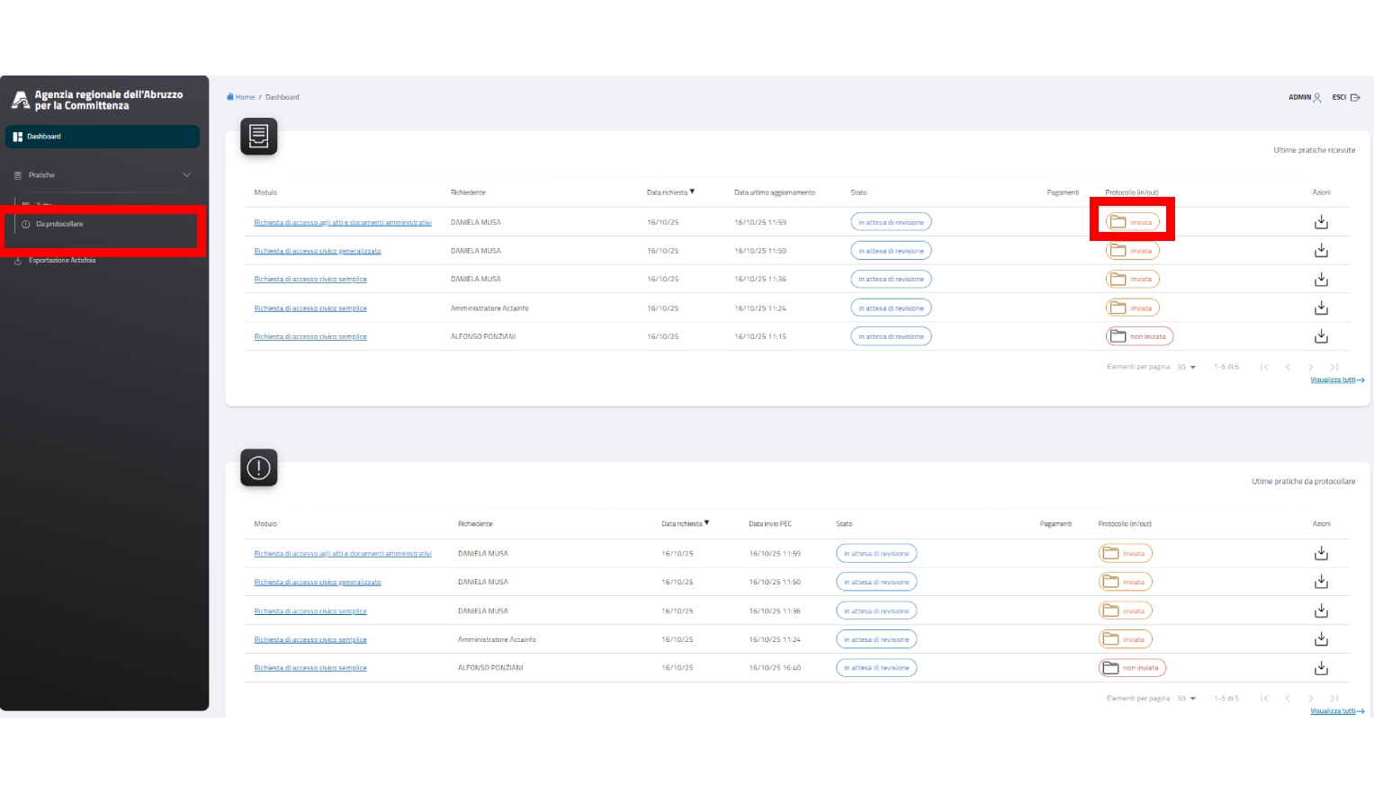Download Amministratore Actainfo's request in the bottom table
The height and width of the screenshot is (793, 1374).
pos(1321,639)
